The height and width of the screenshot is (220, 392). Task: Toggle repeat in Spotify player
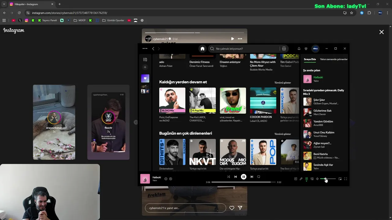click(x=258, y=177)
